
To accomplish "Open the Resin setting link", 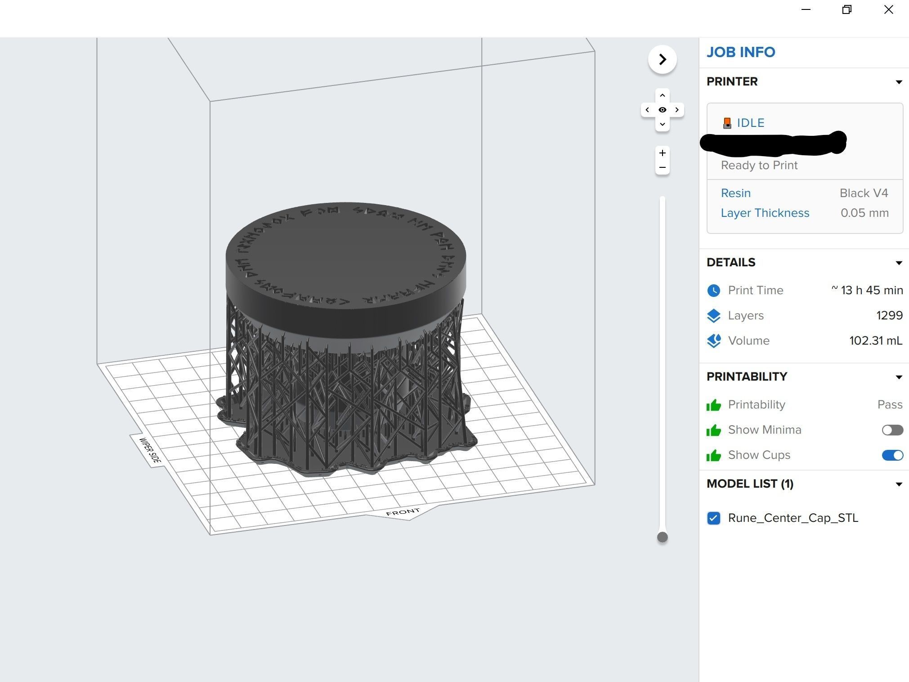I will point(735,193).
